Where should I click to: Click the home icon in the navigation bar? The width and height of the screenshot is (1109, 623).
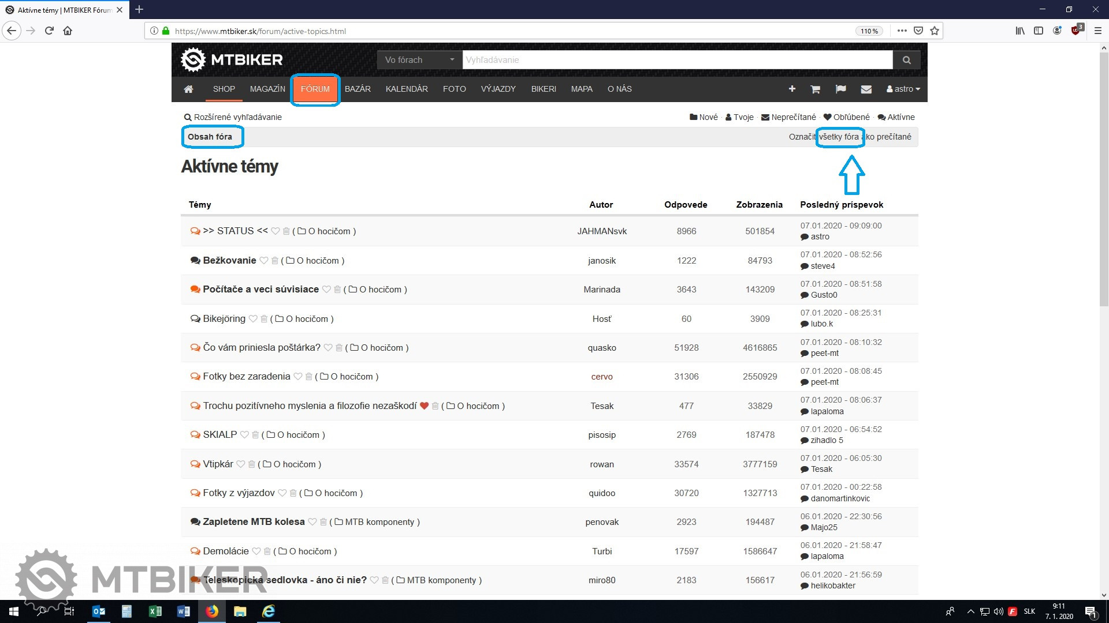click(x=188, y=89)
